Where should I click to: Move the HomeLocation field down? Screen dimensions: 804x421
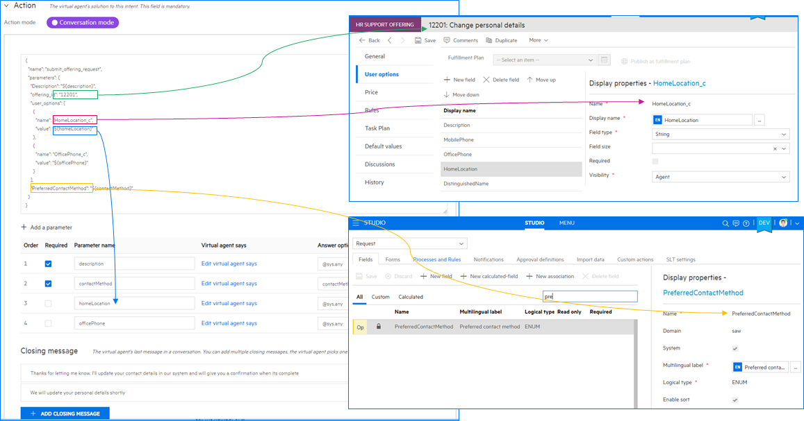462,94
